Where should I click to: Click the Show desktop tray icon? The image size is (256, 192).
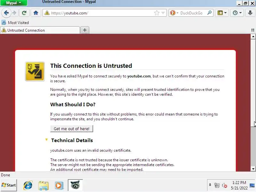252,185
